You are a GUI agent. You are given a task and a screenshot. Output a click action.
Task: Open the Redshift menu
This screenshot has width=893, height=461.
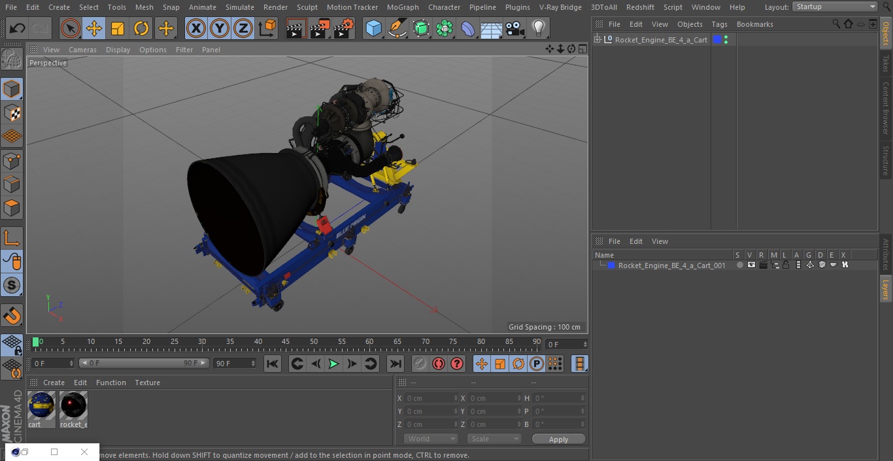(x=640, y=7)
